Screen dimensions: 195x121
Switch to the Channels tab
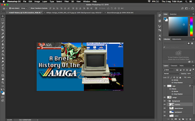174,66
